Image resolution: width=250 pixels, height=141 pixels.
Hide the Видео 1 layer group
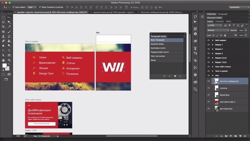[x=208, y=45]
